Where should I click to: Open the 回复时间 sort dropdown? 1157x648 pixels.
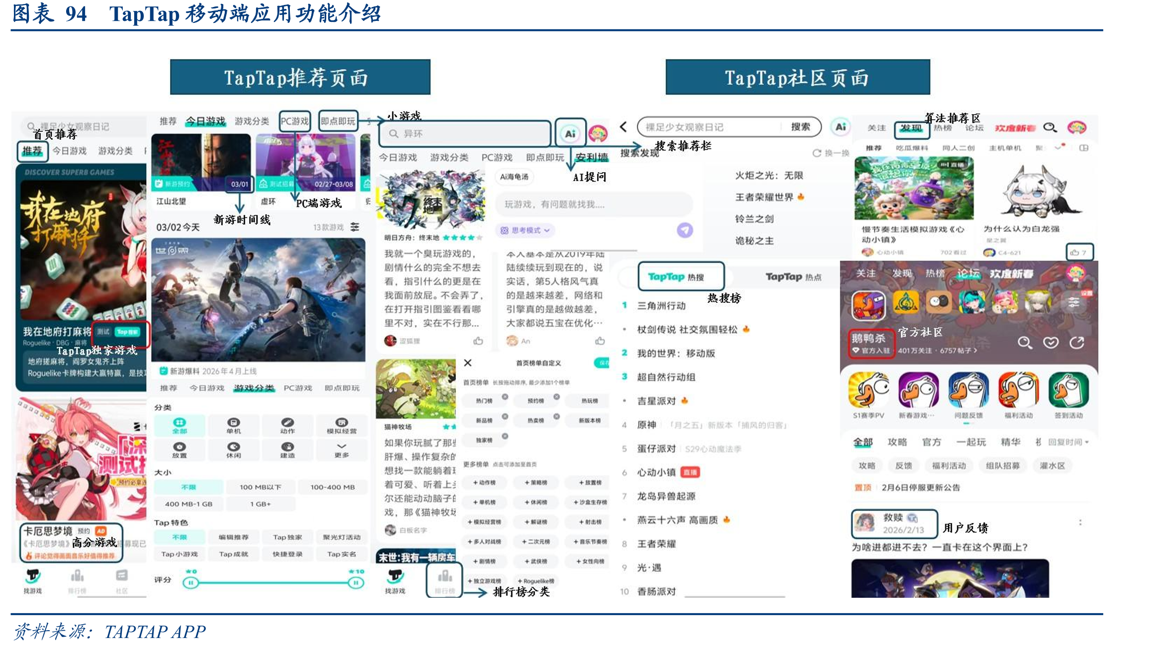coord(1068,442)
